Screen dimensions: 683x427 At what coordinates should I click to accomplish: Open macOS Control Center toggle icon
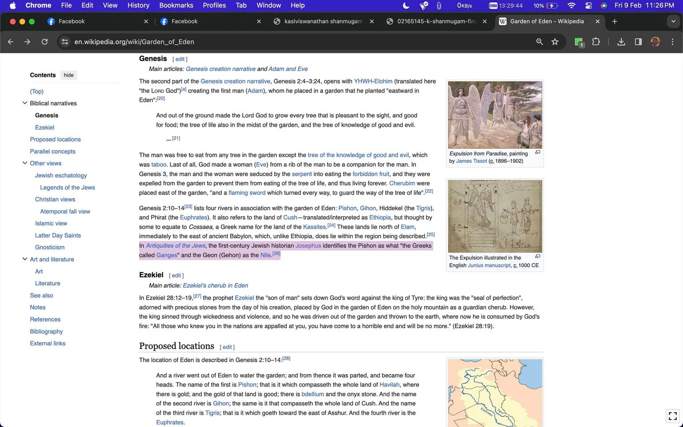tap(588, 5)
